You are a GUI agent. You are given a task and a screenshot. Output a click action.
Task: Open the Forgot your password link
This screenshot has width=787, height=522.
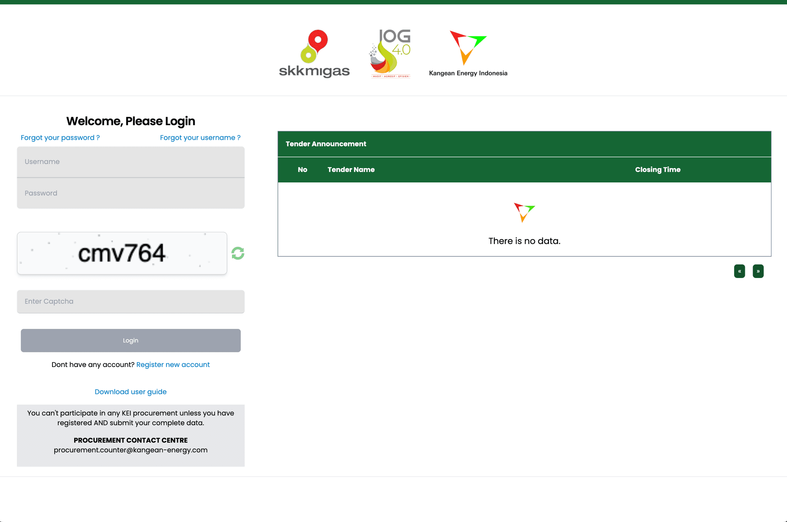click(60, 137)
